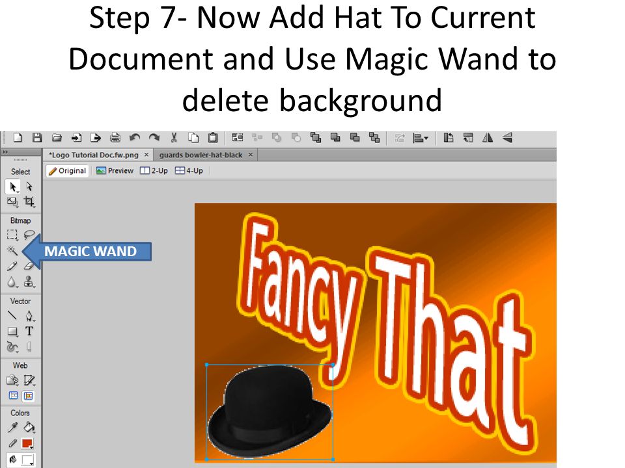The image size is (625, 468).
Task: Select the 2-Up view button
Action: pos(154,171)
